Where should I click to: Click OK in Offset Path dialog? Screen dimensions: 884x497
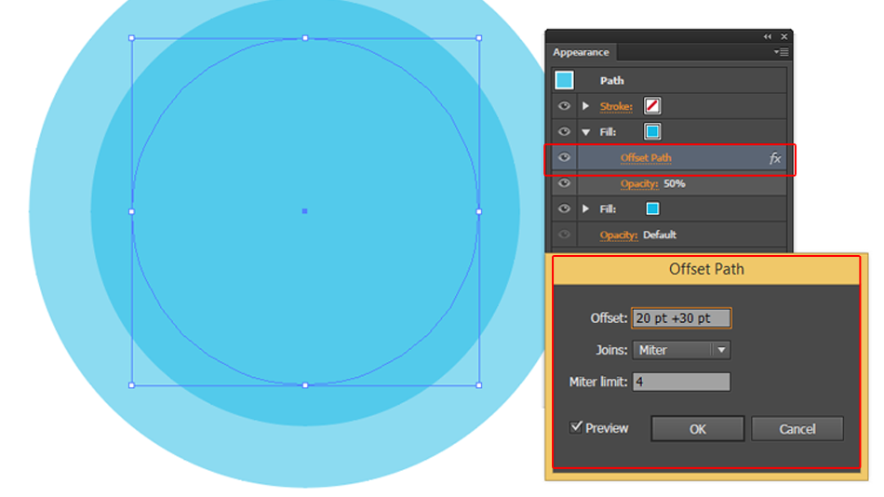(697, 429)
